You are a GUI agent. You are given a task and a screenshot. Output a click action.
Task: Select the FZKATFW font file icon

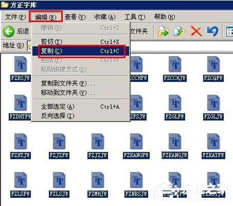point(213,141)
